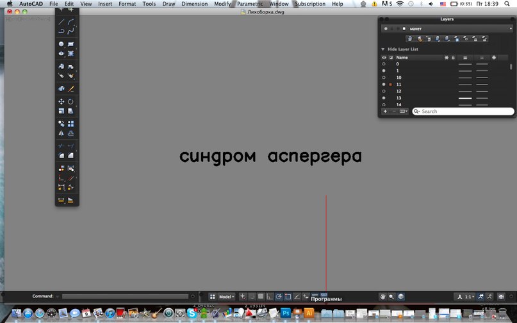Open the 1:1 annotation scale dropdown
Image resolution: width=517 pixels, height=323 pixels.
[468, 297]
